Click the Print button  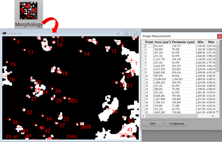tap(153, 124)
